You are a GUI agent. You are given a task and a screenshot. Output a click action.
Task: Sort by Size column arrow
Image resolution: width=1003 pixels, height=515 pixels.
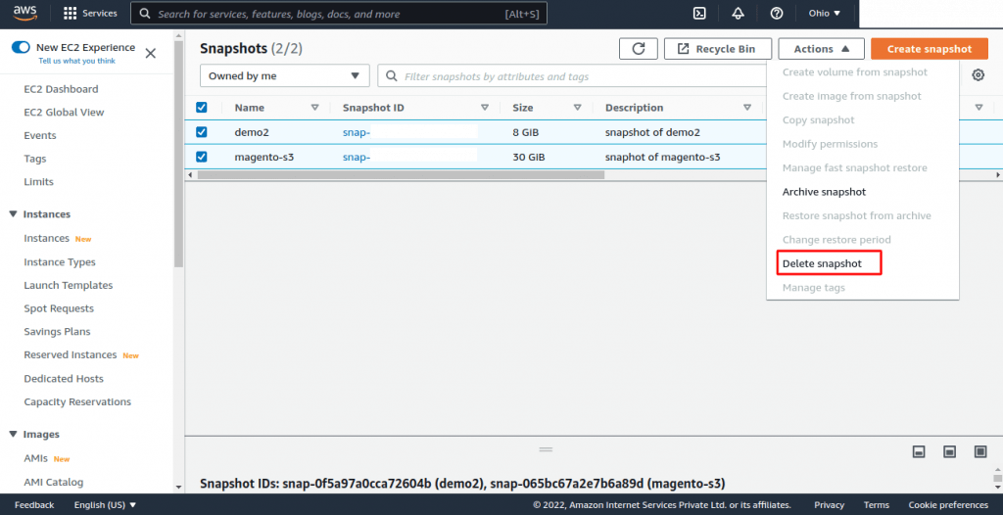tap(578, 108)
